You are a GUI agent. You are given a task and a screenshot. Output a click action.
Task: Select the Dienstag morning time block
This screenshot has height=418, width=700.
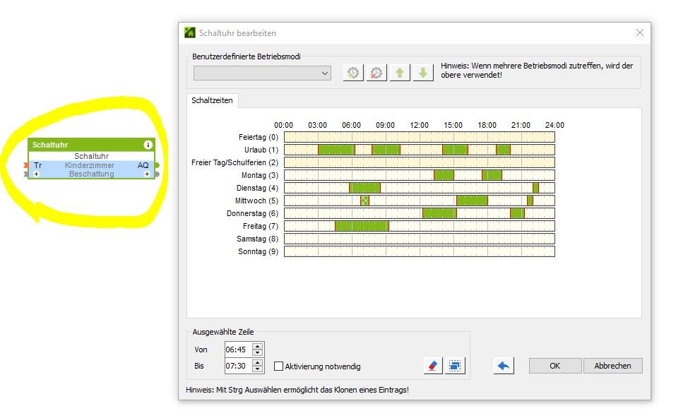coord(364,188)
